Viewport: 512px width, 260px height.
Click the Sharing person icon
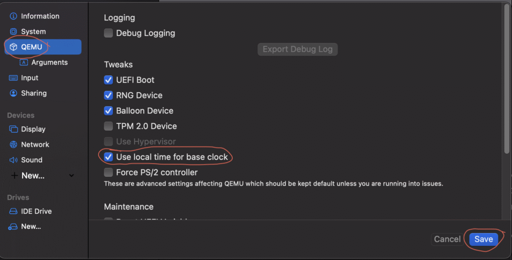click(13, 93)
